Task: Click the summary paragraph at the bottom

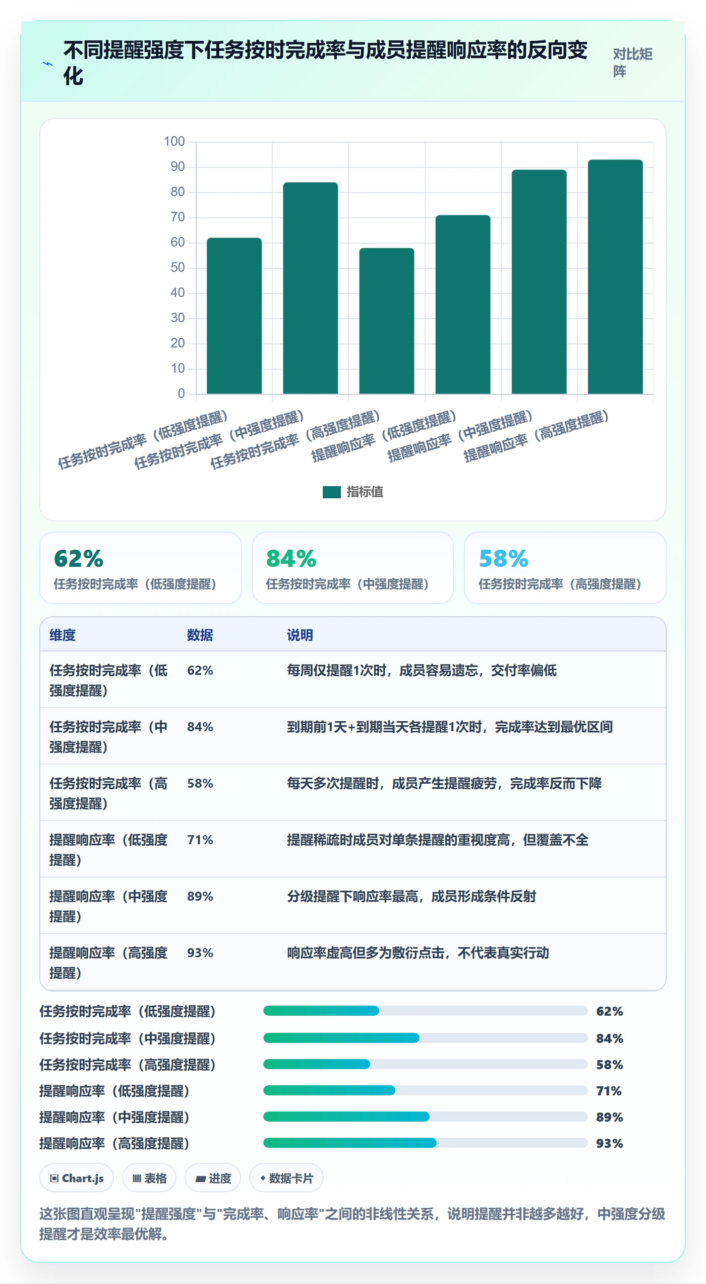Action: click(x=352, y=1224)
